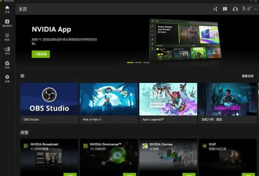Open the 设置 Settings gear in sidebar

click(7, 79)
